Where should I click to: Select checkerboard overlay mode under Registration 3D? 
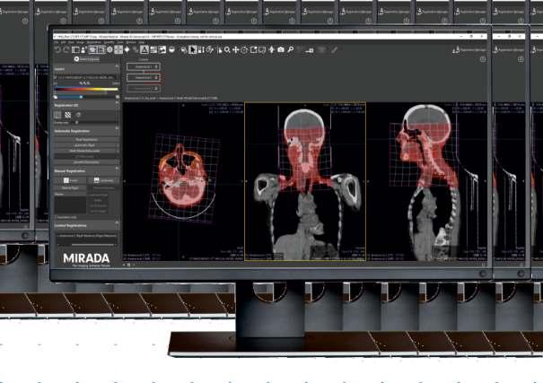68,115
